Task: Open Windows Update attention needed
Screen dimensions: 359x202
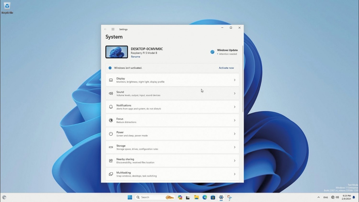Action: (224, 52)
